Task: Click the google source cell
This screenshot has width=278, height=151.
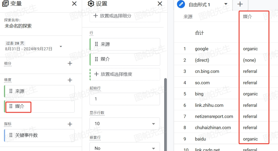Action: click(202, 49)
